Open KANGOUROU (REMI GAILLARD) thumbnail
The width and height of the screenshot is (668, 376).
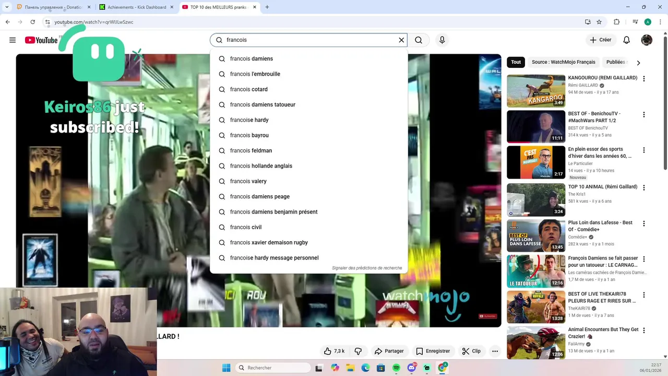click(x=536, y=91)
